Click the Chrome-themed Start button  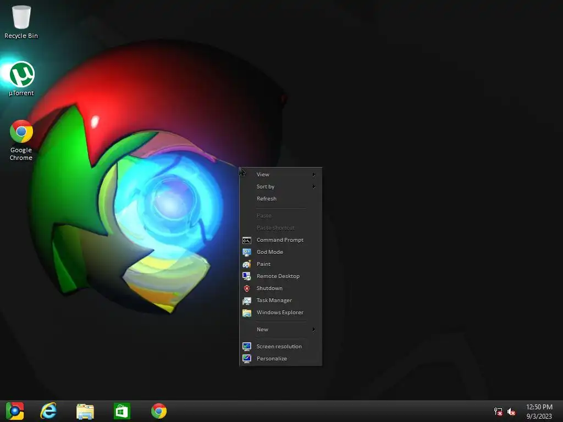tap(15, 411)
